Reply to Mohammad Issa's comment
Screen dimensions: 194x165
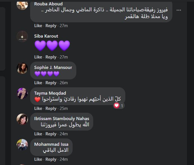point(51,159)
